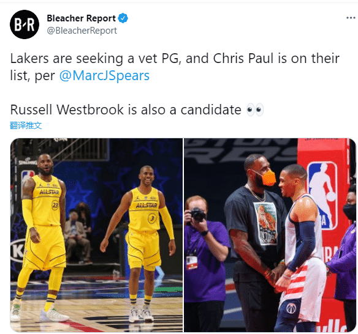Open the @MarcJSpears mention link

104,76
